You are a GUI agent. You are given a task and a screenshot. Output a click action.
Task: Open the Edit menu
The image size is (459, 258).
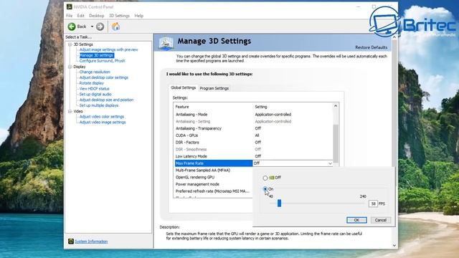(x=81, y=16)
